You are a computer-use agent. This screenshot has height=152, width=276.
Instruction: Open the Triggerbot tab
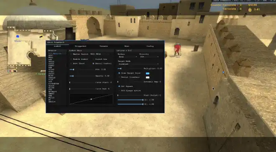click(80, 46)
